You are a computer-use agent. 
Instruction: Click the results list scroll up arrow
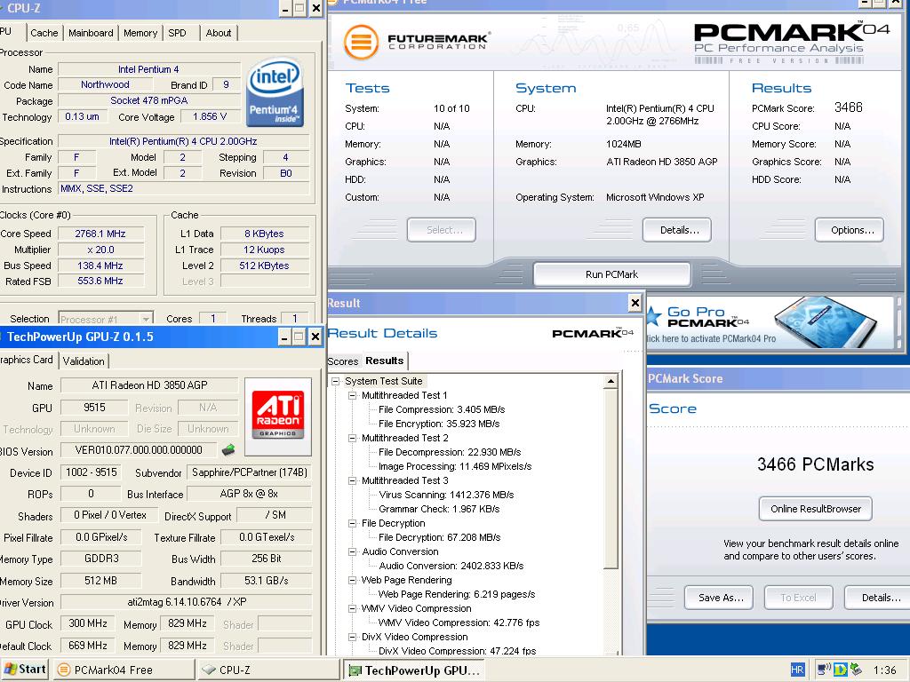pos(611,381)
